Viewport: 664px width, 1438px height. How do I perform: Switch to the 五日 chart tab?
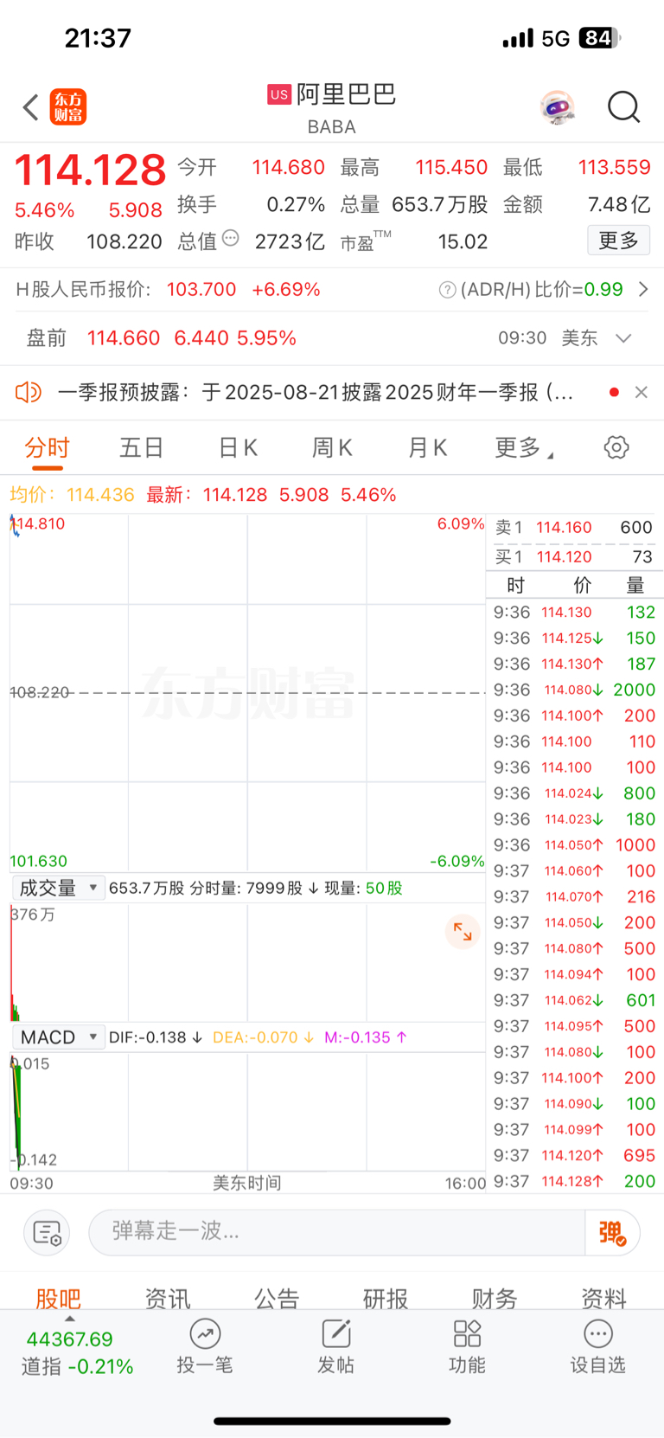click(141, 448)
